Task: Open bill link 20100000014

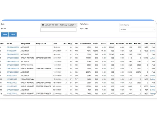Action: [x=12, y=93]
